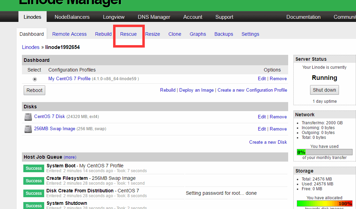Go to the Longview tab
The height and width of the screenshot is (209, 356).
coord(114,17)
